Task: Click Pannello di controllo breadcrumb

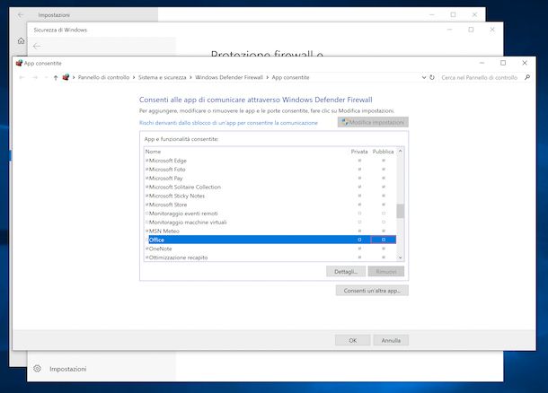Action: [x=104, y=77]
